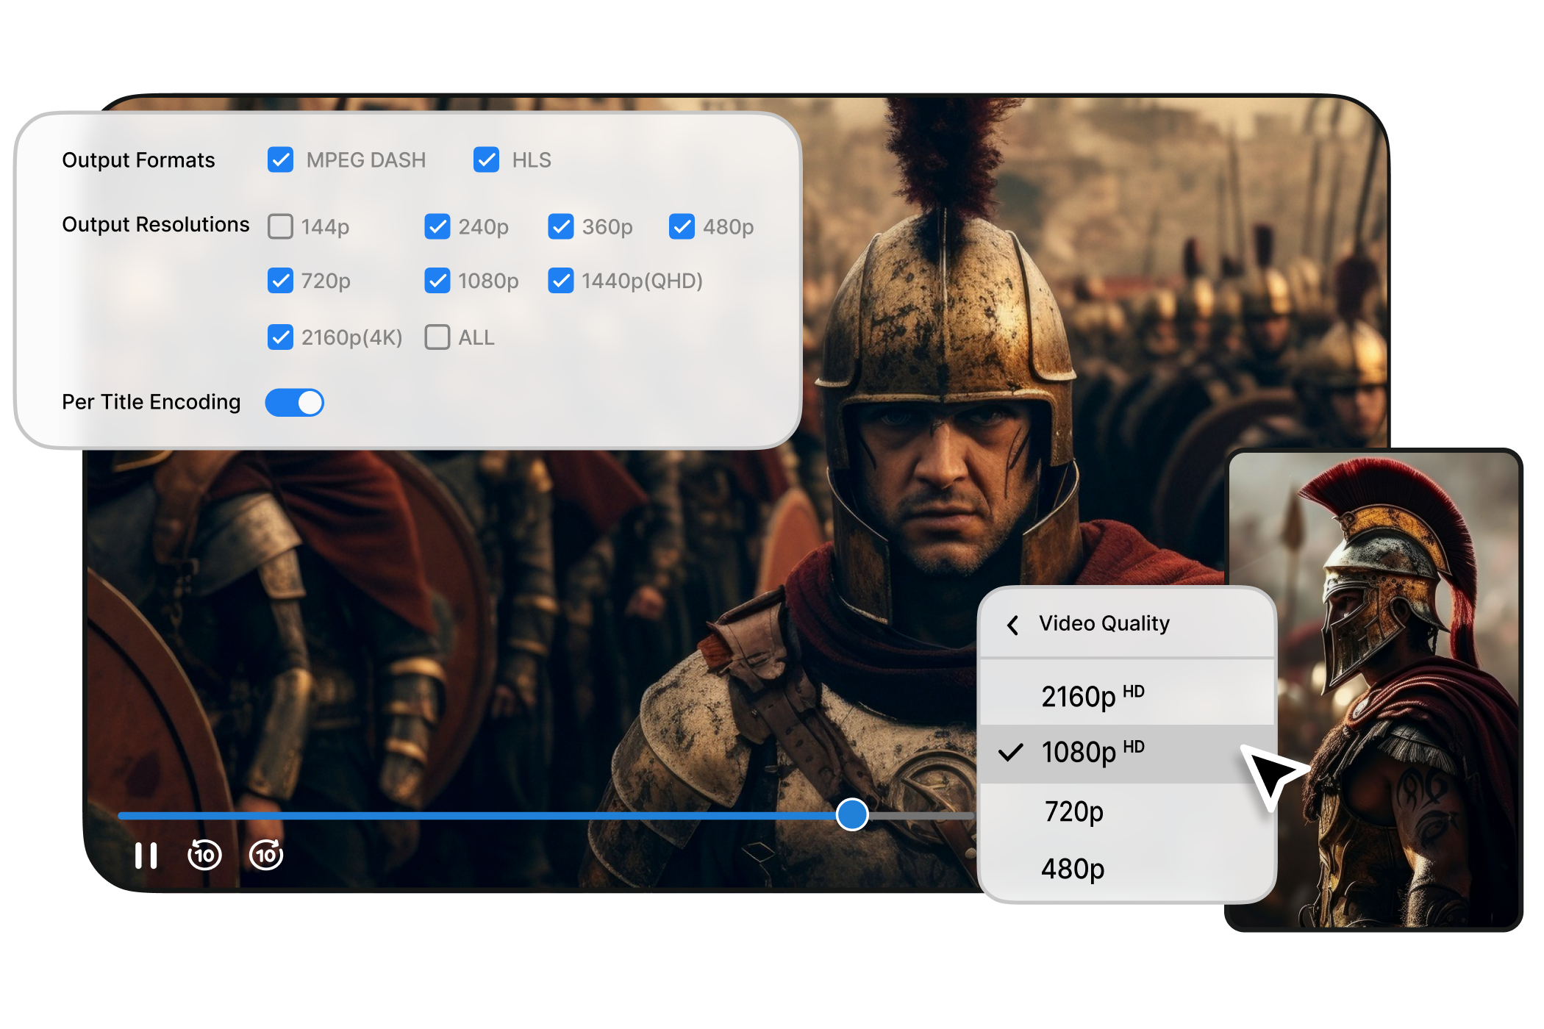Rewind the video 10 seconds
Screen dimensions: 1544x1029
204,855
